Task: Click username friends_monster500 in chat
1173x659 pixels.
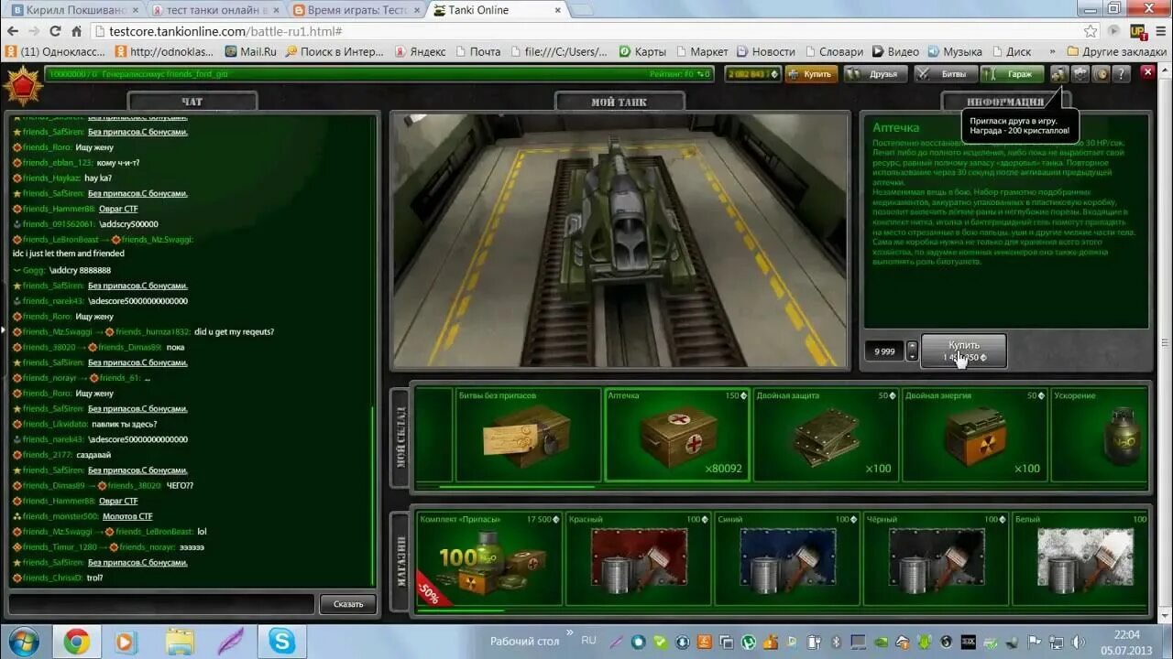Action: coord(59,516)
